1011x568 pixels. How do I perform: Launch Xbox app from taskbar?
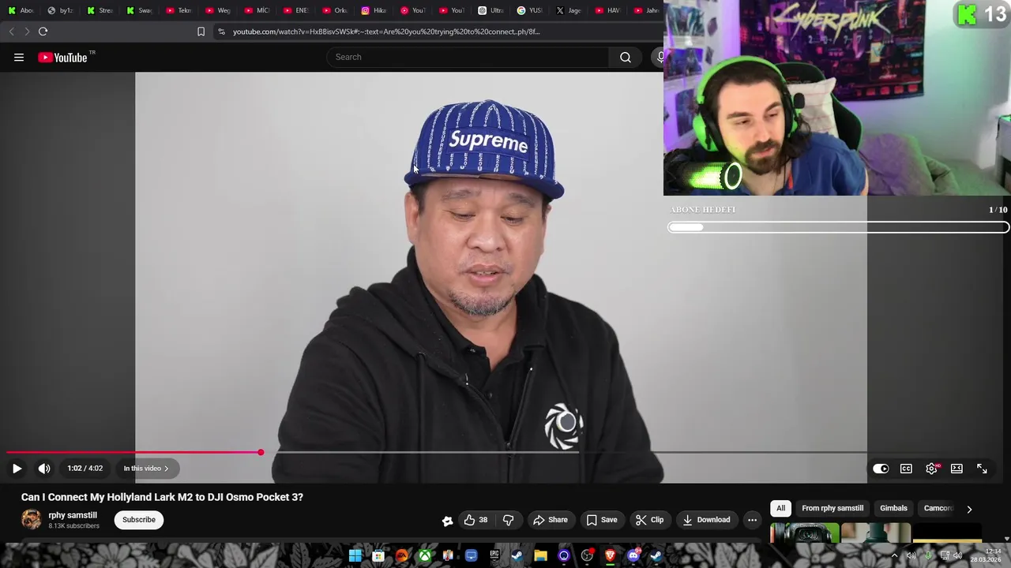coord(425,555)
